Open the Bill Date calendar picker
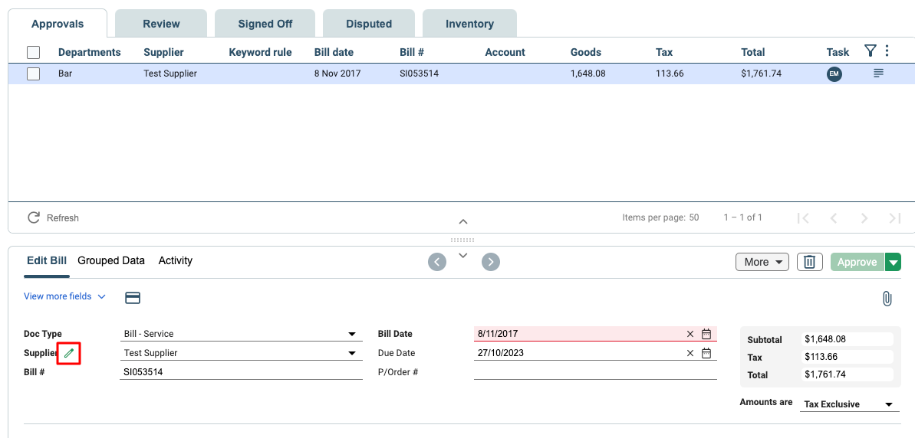915x438 pixels. click(x=706, y=334)
